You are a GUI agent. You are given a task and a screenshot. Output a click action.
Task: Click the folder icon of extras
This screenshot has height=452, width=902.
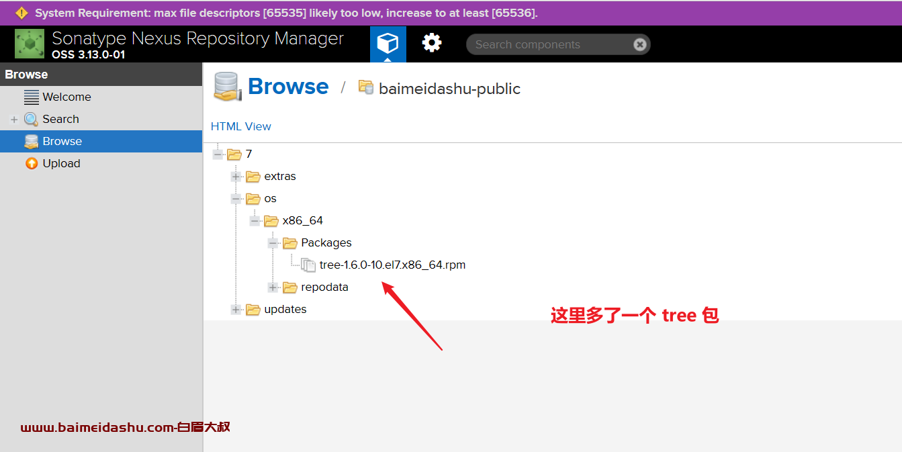(x=253, y=177)
